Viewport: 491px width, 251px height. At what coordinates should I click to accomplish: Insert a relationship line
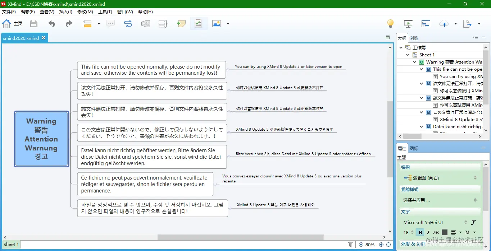click(128, 23)
